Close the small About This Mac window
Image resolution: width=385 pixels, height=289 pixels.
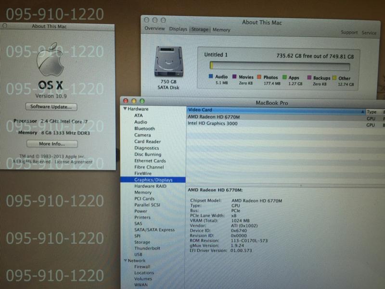[x=5, y=25]
